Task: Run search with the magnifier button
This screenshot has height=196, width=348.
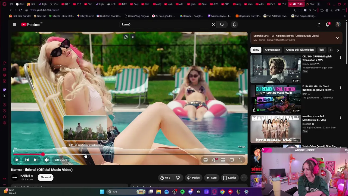Action: 222,24
